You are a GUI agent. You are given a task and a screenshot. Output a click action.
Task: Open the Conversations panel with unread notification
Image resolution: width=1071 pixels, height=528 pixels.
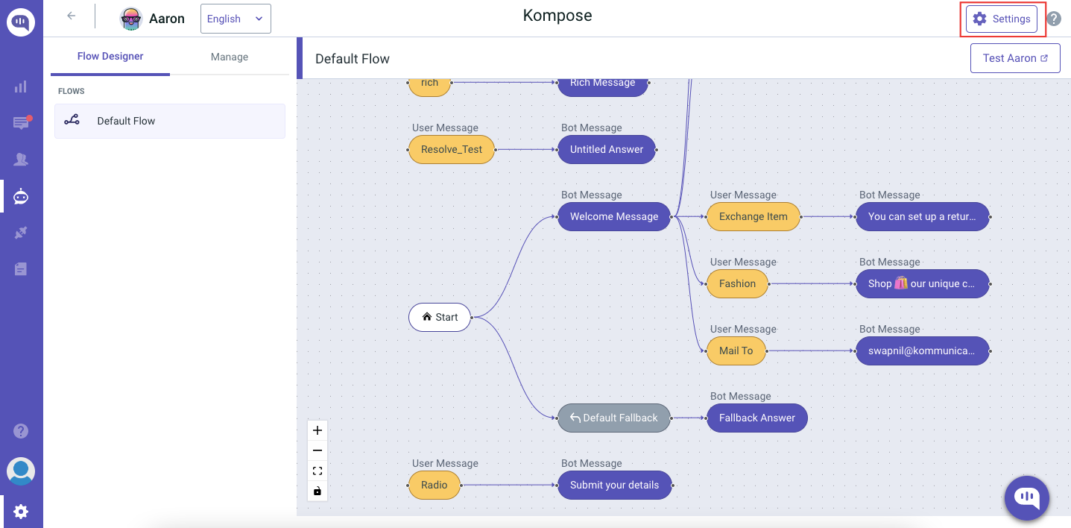coord(21,122)
